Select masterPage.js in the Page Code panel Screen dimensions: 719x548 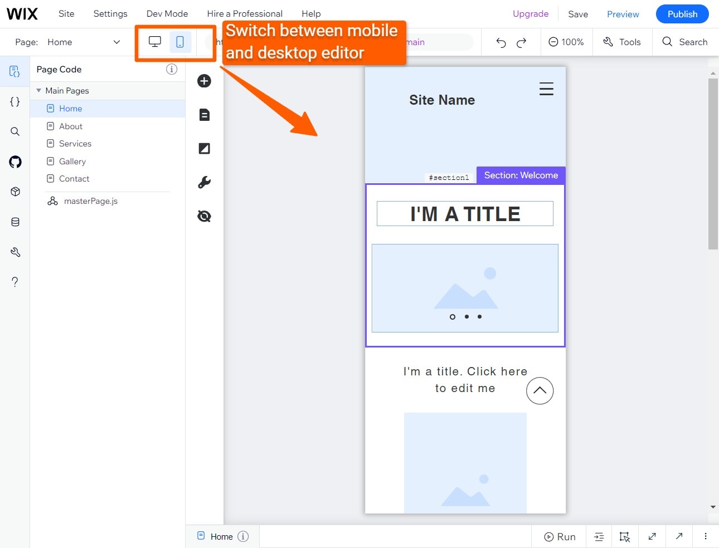[x=90, y=200]
